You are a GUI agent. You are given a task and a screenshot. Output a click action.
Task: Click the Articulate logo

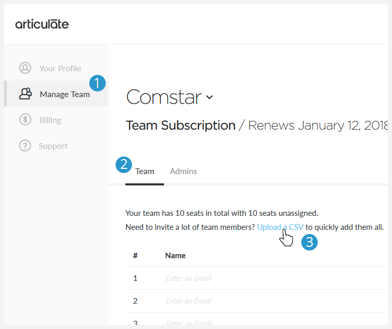click(42, 24)
